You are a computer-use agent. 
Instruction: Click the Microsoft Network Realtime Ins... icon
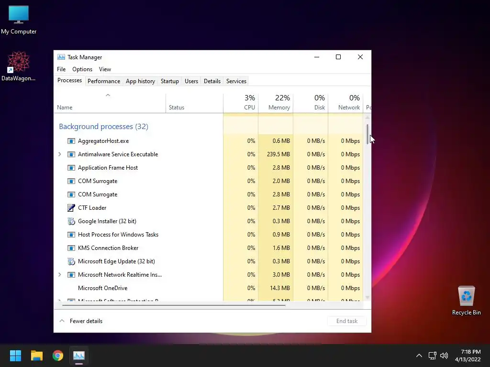[x=71, y=275]
